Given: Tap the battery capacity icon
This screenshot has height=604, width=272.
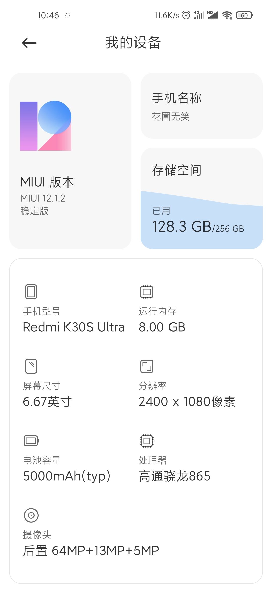Looking at the screenshot, I should 31,441.
